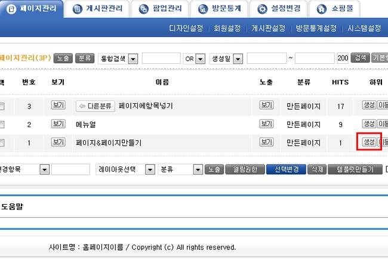Open 회원설정 submenu link

(x=227, y=28)
